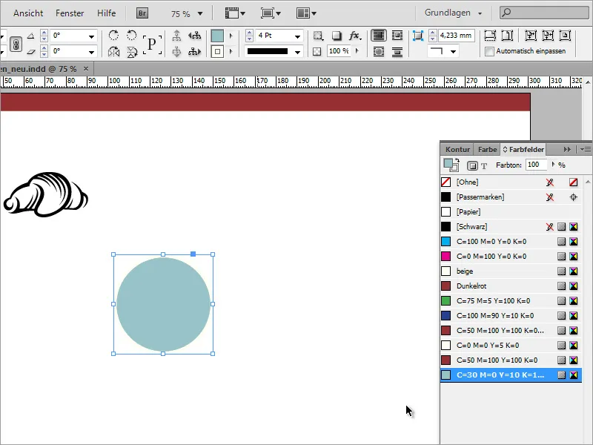593x445 pixels.
Task: Expand the fill color flyout arrow in control bar
Action: click(x=231, y=36)
